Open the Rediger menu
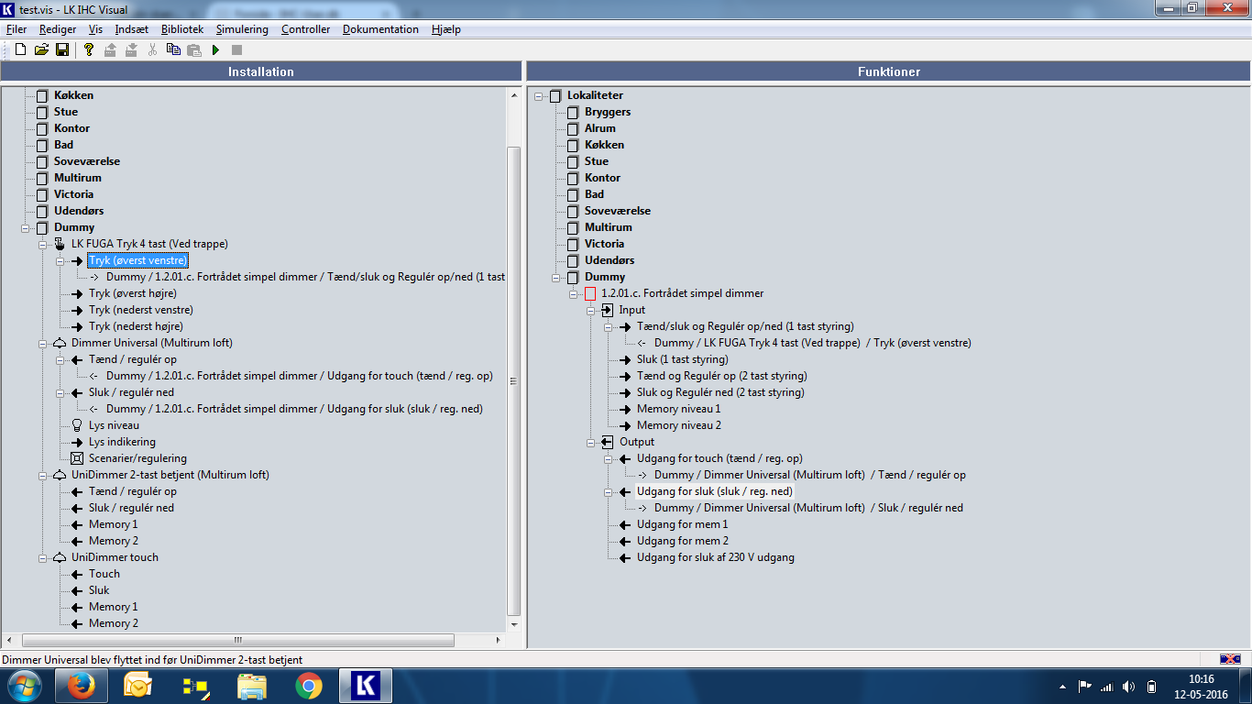This screenshot has height=704, width=1252. click(x=58, y=29)
